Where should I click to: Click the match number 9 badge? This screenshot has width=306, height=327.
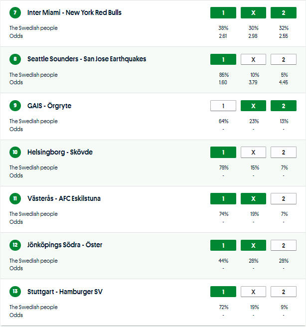(15, 106)
